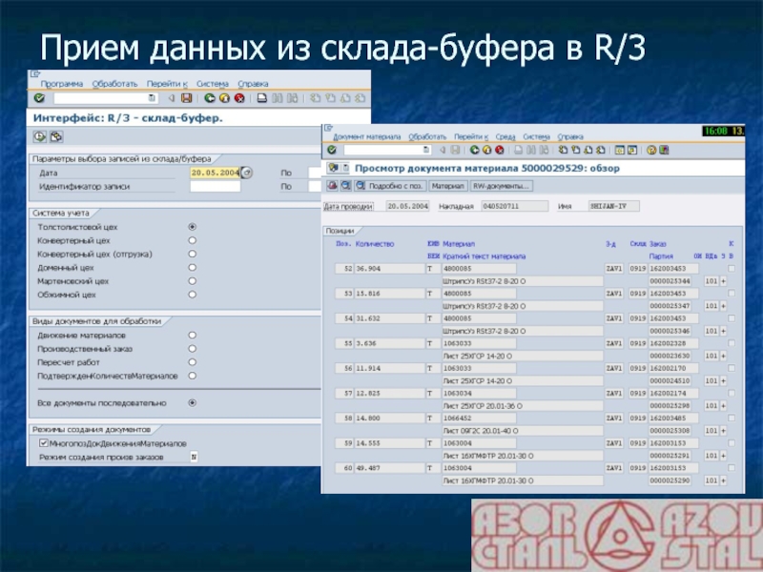The image size is (763, 572).
Task: Select Доменный цех radio button
Action: tap(193, 268)
